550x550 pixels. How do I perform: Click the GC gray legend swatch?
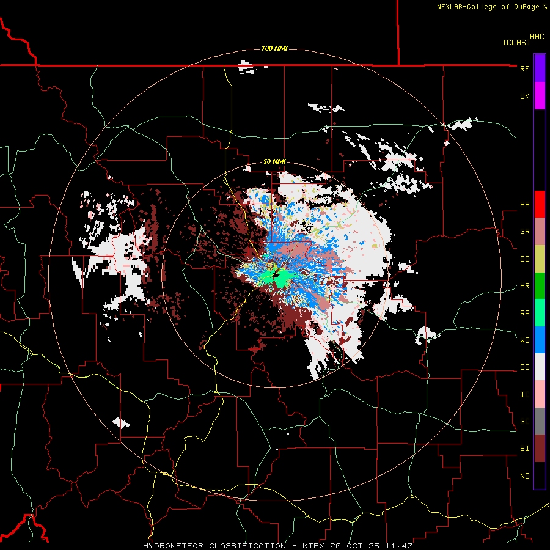coord(540,421)
